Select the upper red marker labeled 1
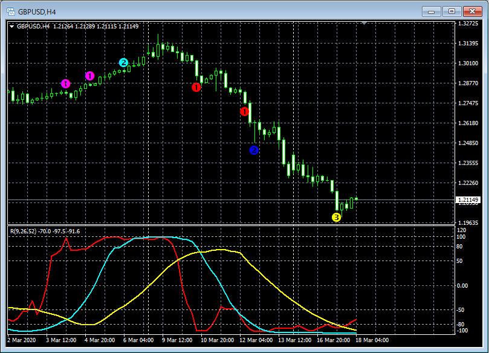Image resolution: width=489 pixels, height=353 pixels. (x=196, y=87)
